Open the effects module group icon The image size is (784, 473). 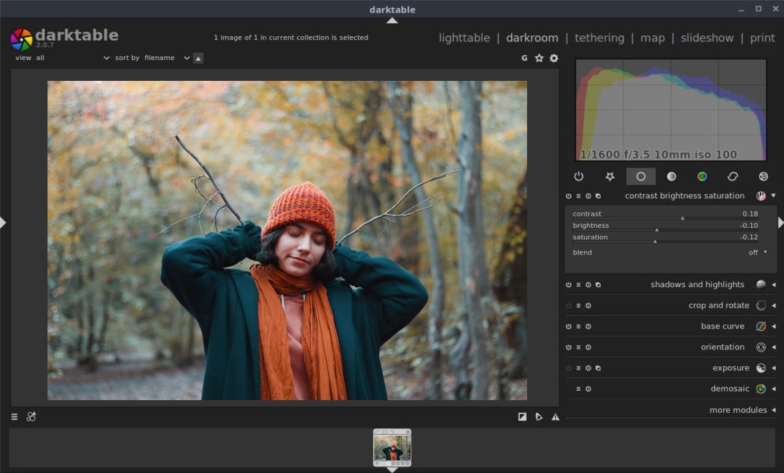(763, 176)
